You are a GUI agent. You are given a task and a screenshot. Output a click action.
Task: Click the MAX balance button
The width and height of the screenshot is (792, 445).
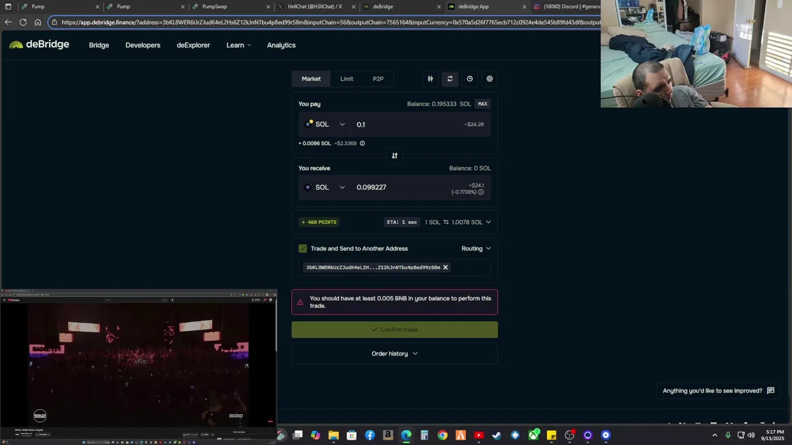(x=483, y=104)
